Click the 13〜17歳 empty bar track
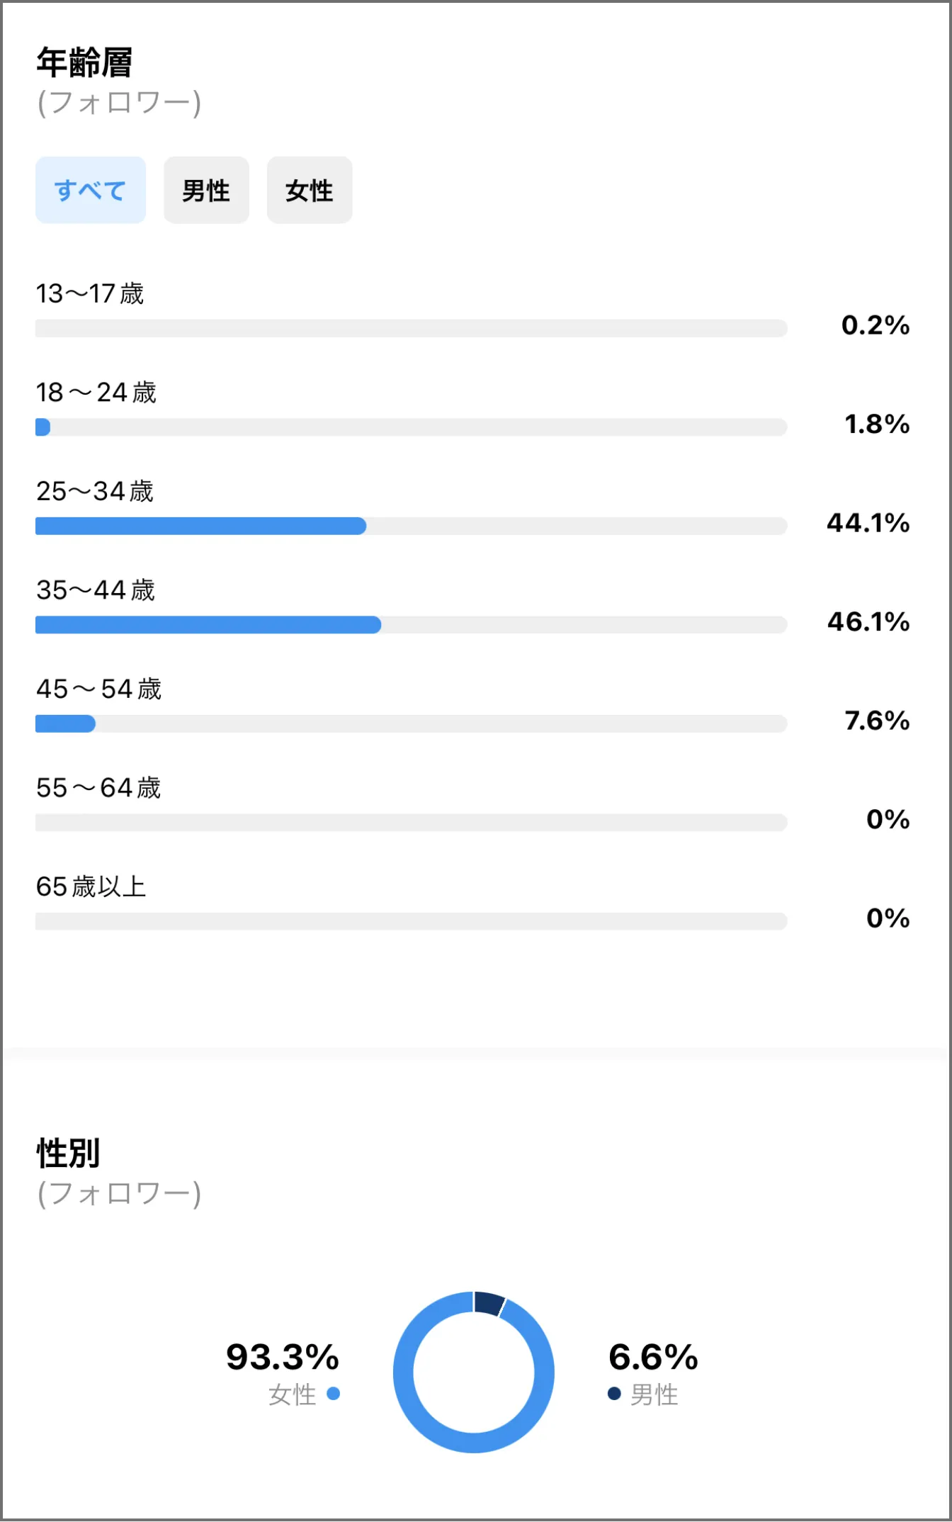This screenshot has width=952, height=1522. 411,328
